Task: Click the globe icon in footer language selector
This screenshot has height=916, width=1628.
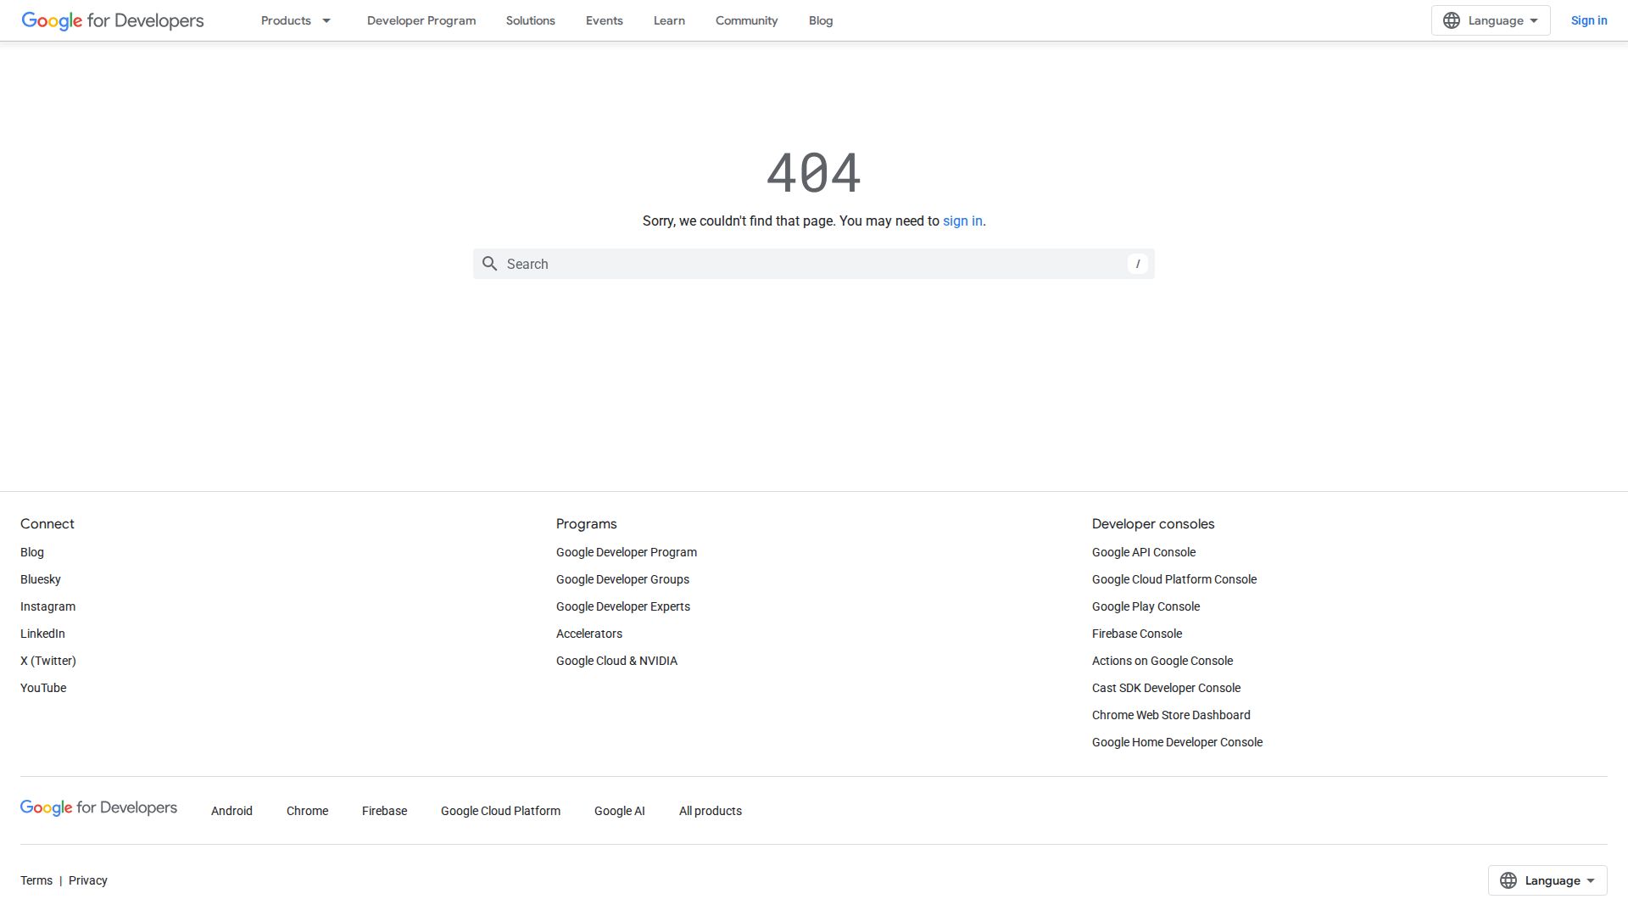Action: point(1508,880)
